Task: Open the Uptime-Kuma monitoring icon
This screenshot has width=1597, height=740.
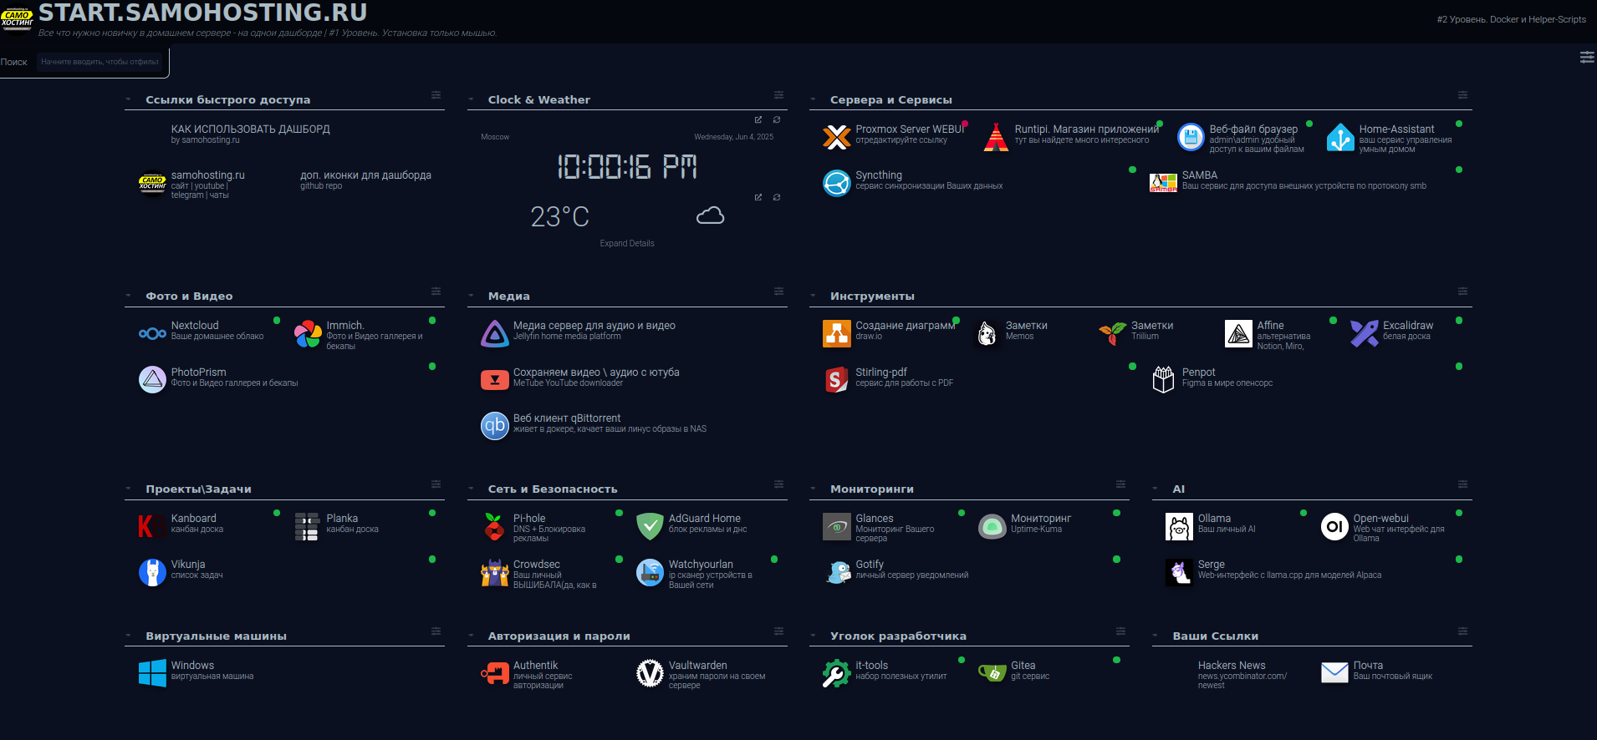Action: (992, 526)
